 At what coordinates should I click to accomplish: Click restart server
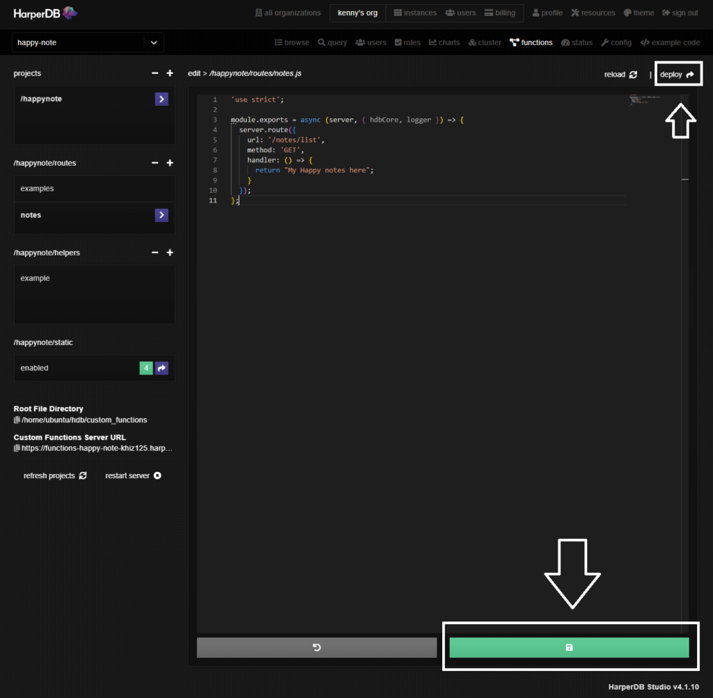[x=133, y=475]
